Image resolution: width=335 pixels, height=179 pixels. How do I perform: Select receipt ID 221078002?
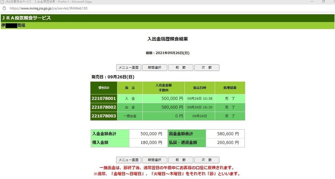(x=104, y=107)
